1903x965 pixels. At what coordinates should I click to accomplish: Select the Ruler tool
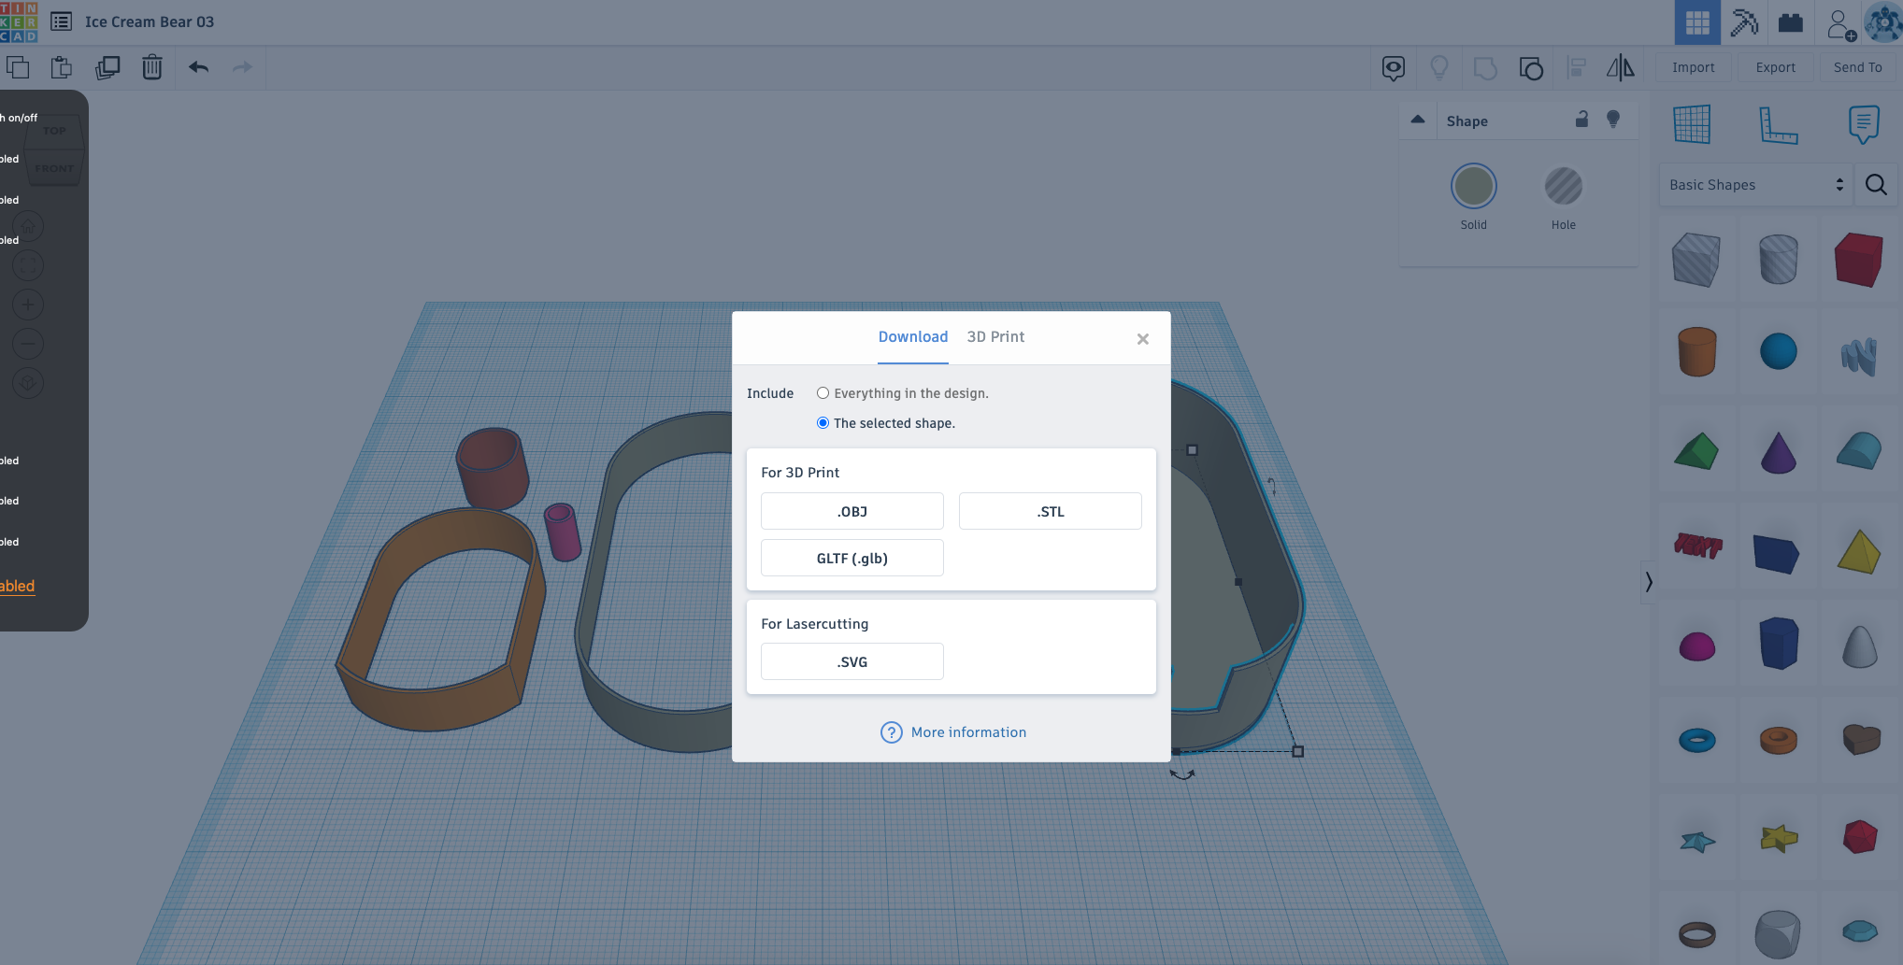pos(1779,123)
